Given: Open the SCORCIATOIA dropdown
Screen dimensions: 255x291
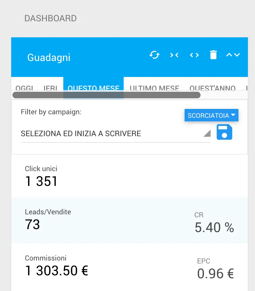Looking at the screenshot, I should point(212,115).
